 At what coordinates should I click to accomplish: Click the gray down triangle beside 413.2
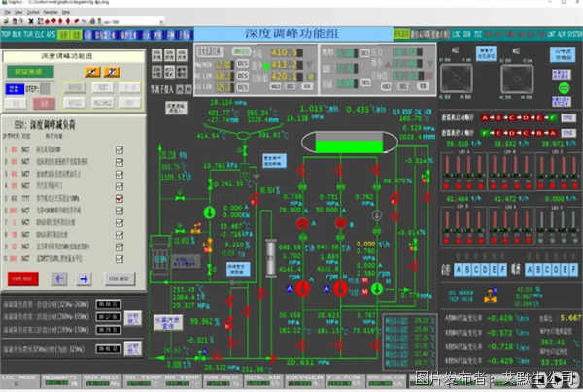pos(309,65)
